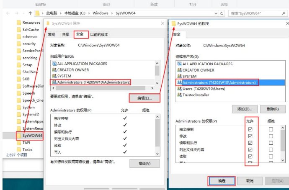
Task: Toggle allow 读取和执行 checkbox
Action: tap(250, 143)
